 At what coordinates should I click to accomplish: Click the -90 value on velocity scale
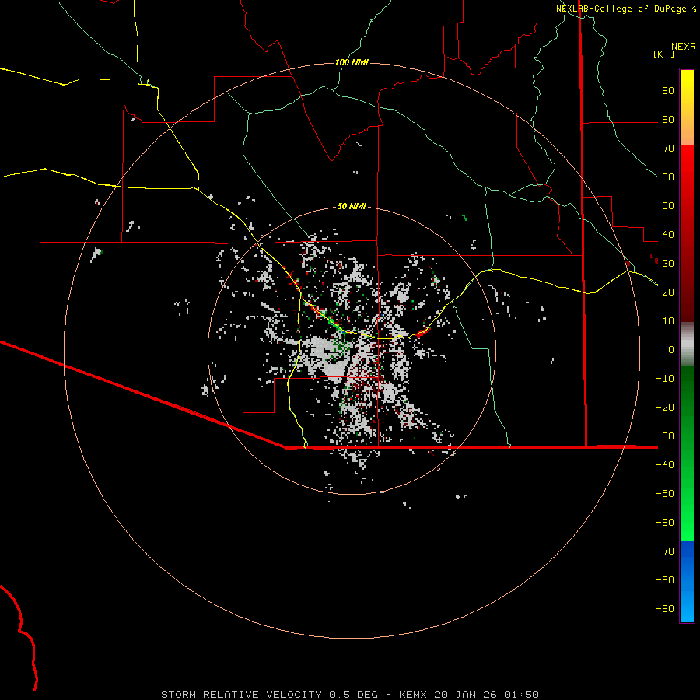click(665, 609)
